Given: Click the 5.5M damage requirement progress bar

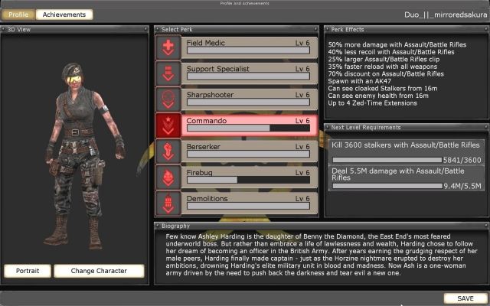Looking at the screenshot, I should (x=387, y=186).
